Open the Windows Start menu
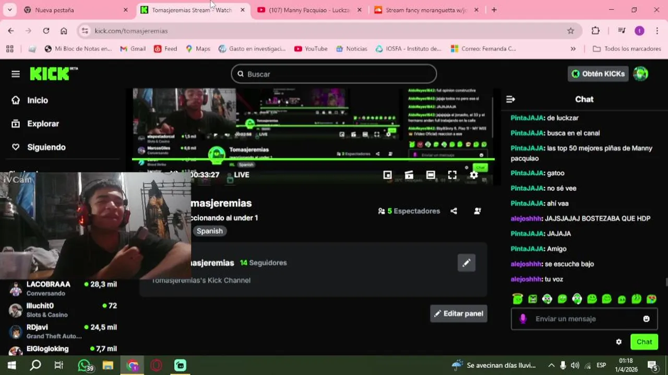This screenshot has width=668, height=375. pyautogui.click(x=11, y=365)
